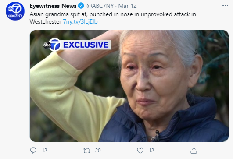
Task: Click the reply speech bubble icon
Action: pyautogui.click(x=33, y=150)
